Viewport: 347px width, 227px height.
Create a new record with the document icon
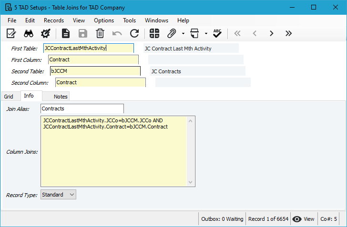[x=66, y=34]
